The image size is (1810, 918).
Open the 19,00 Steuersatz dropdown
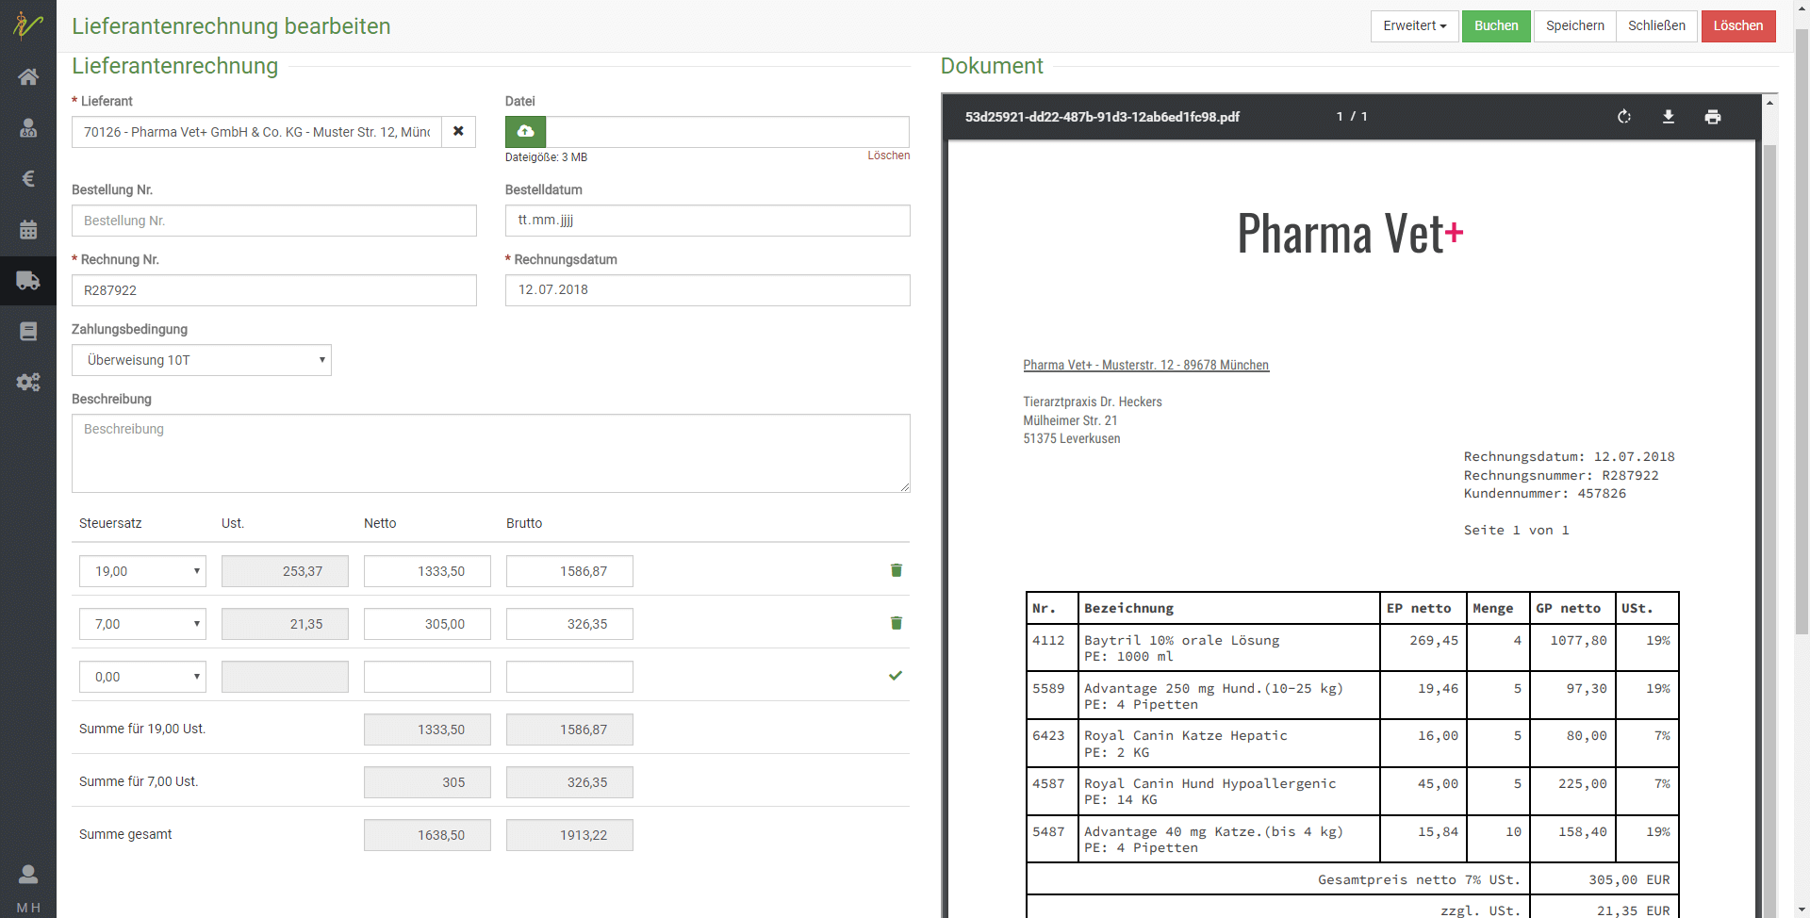pos(142,571)
